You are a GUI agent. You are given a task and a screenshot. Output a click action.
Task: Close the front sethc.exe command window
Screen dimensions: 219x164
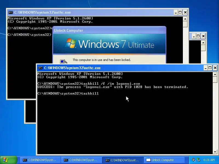pos(215,68)
